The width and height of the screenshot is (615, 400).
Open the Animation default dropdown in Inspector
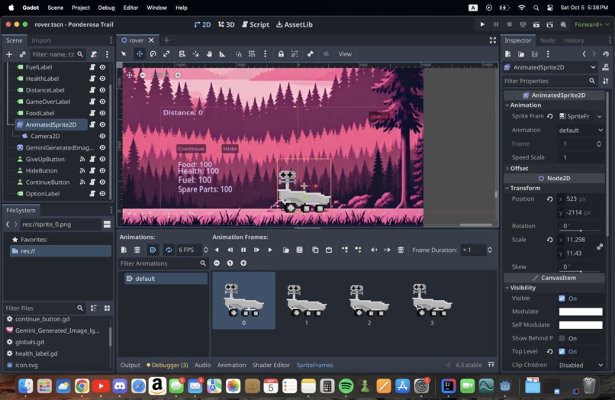pos(581,130)
